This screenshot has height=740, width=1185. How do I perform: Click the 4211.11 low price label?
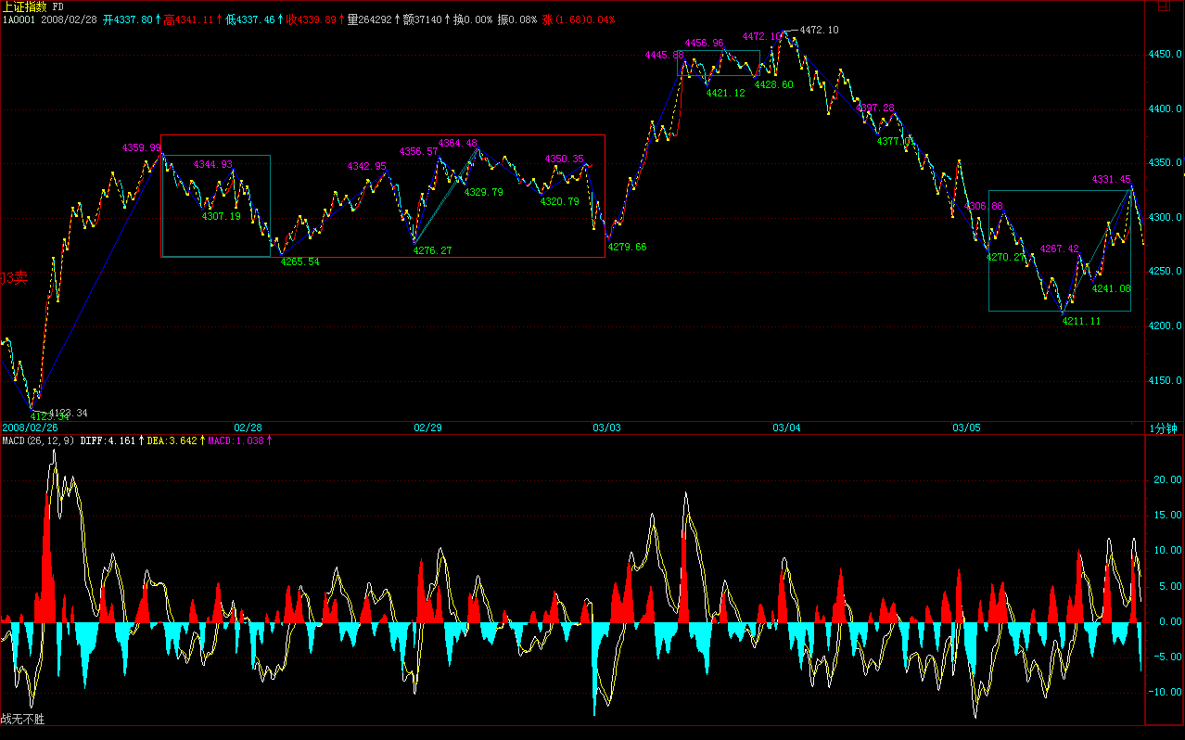(1081, 321)
